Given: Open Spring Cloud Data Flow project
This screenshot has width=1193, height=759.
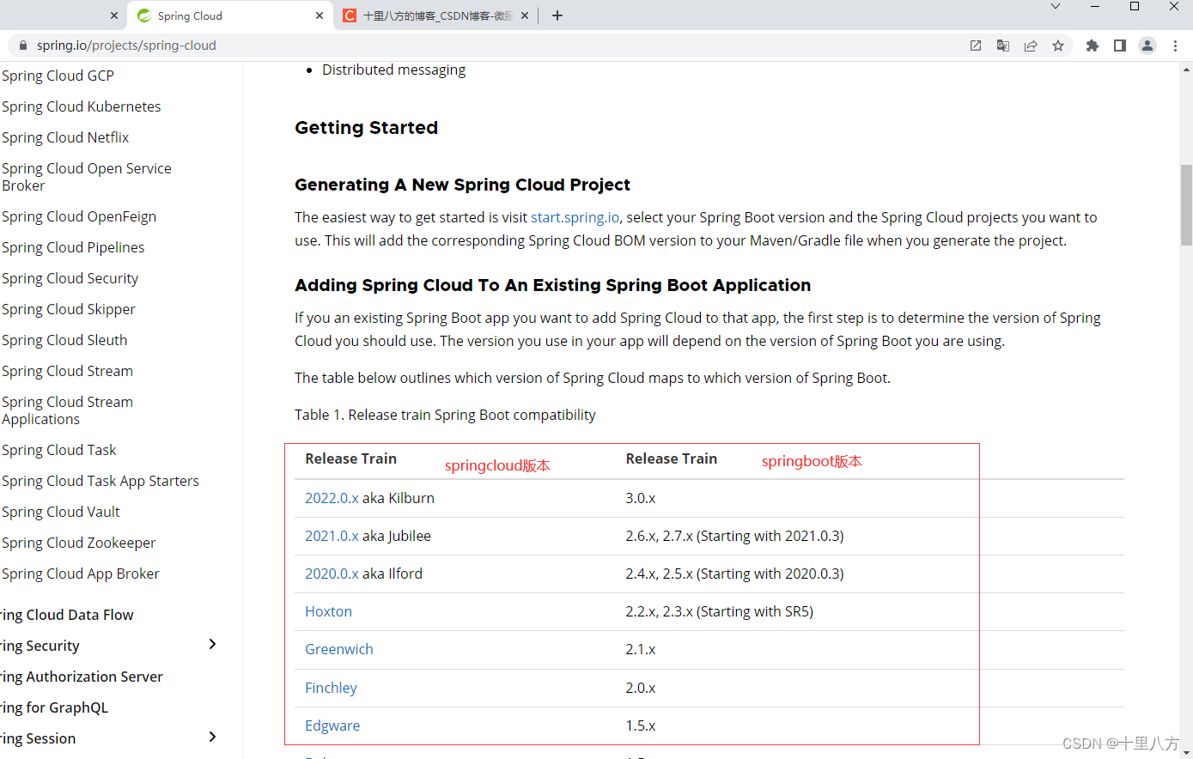Looking at the screenshot, I should click(x=67, y=615).
